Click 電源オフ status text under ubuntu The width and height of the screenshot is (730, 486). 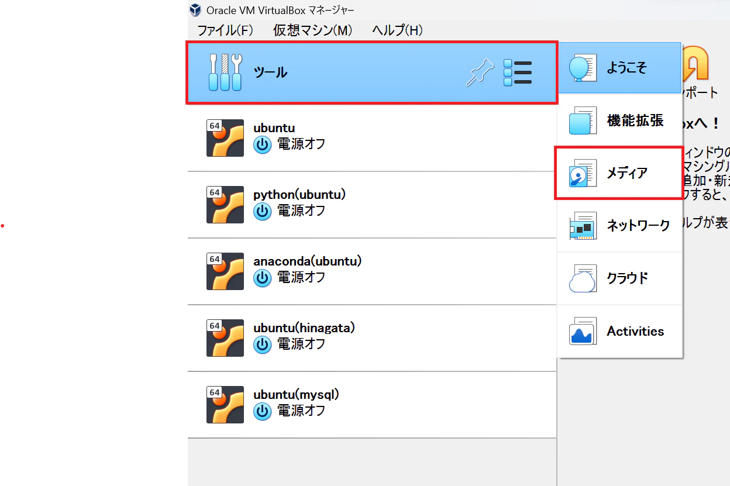tap(301, 144)
